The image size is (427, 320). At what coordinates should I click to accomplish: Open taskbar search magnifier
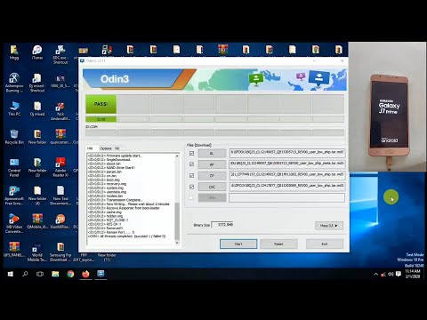click(25, 274)
